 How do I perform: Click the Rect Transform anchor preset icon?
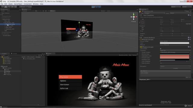143,22
